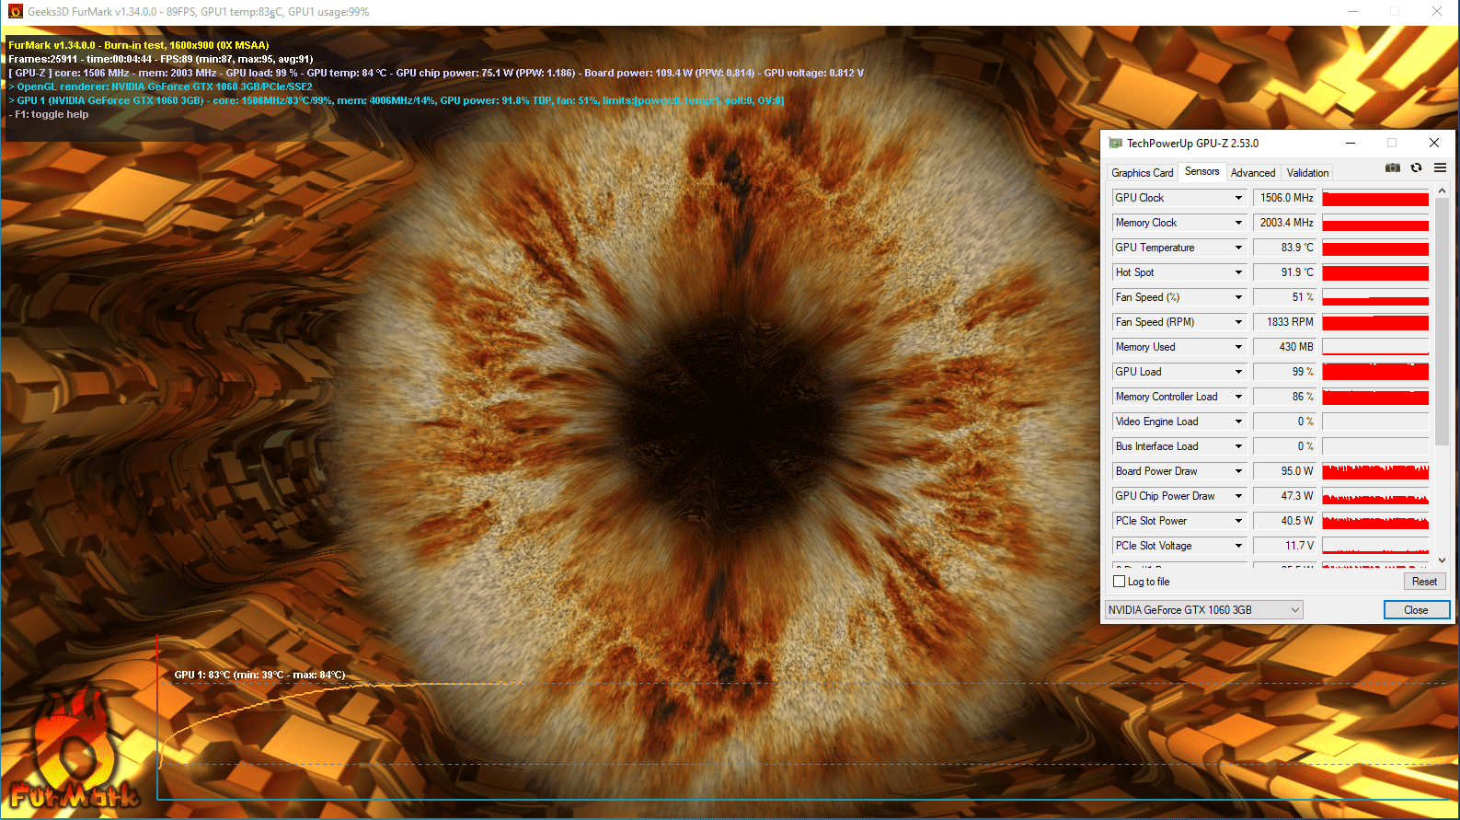Go to the Validation tab
This screenshot has height=820, width=1460.
(1307, 173)
